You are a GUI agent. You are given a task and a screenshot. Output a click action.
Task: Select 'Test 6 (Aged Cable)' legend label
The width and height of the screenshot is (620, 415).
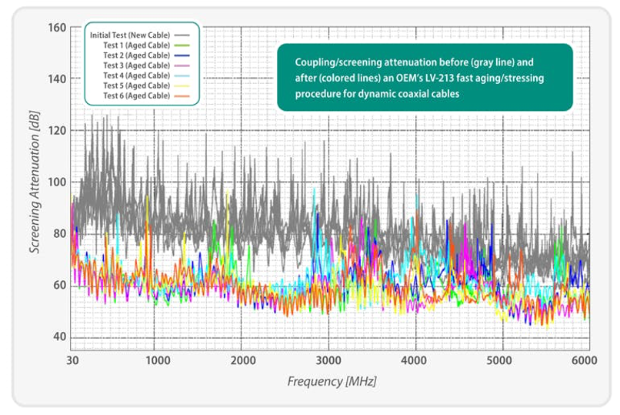point(135,95)
